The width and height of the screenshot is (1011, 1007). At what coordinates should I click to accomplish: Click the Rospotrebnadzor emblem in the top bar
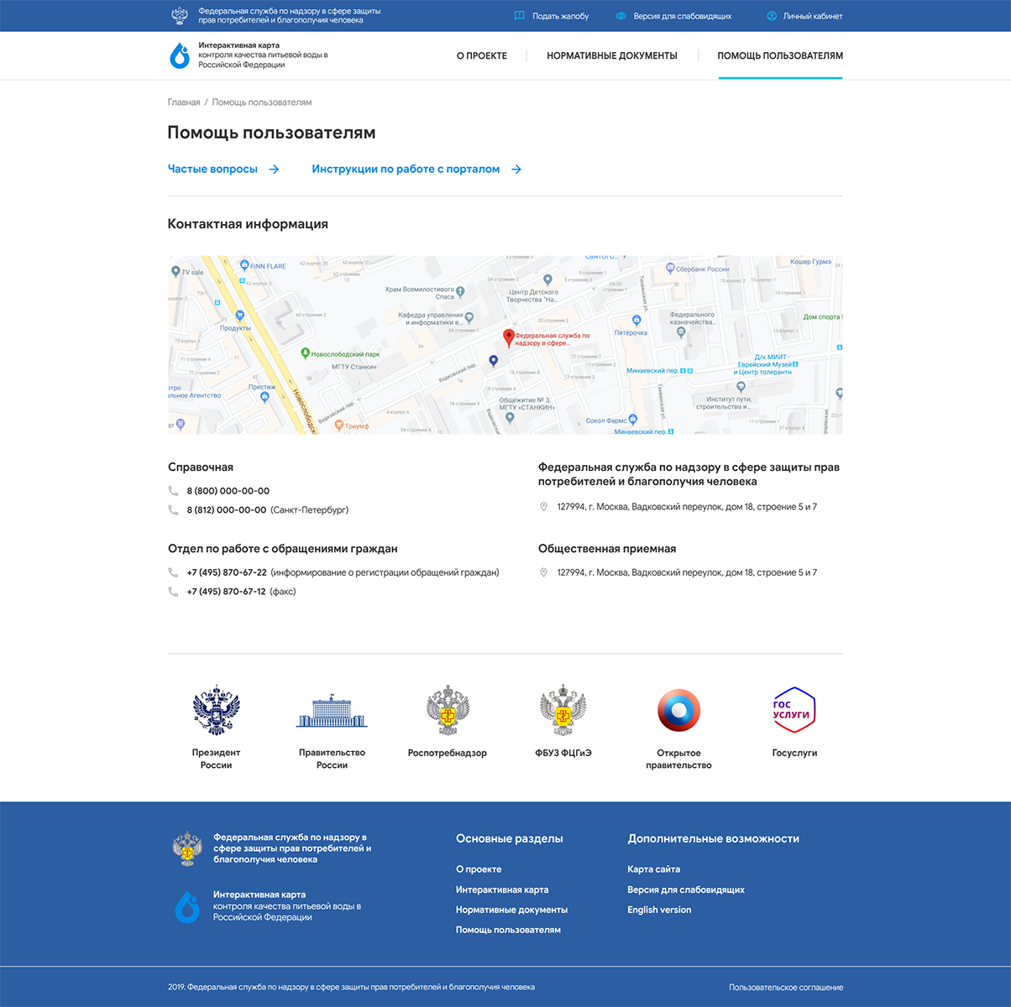[x=179, y=15]
